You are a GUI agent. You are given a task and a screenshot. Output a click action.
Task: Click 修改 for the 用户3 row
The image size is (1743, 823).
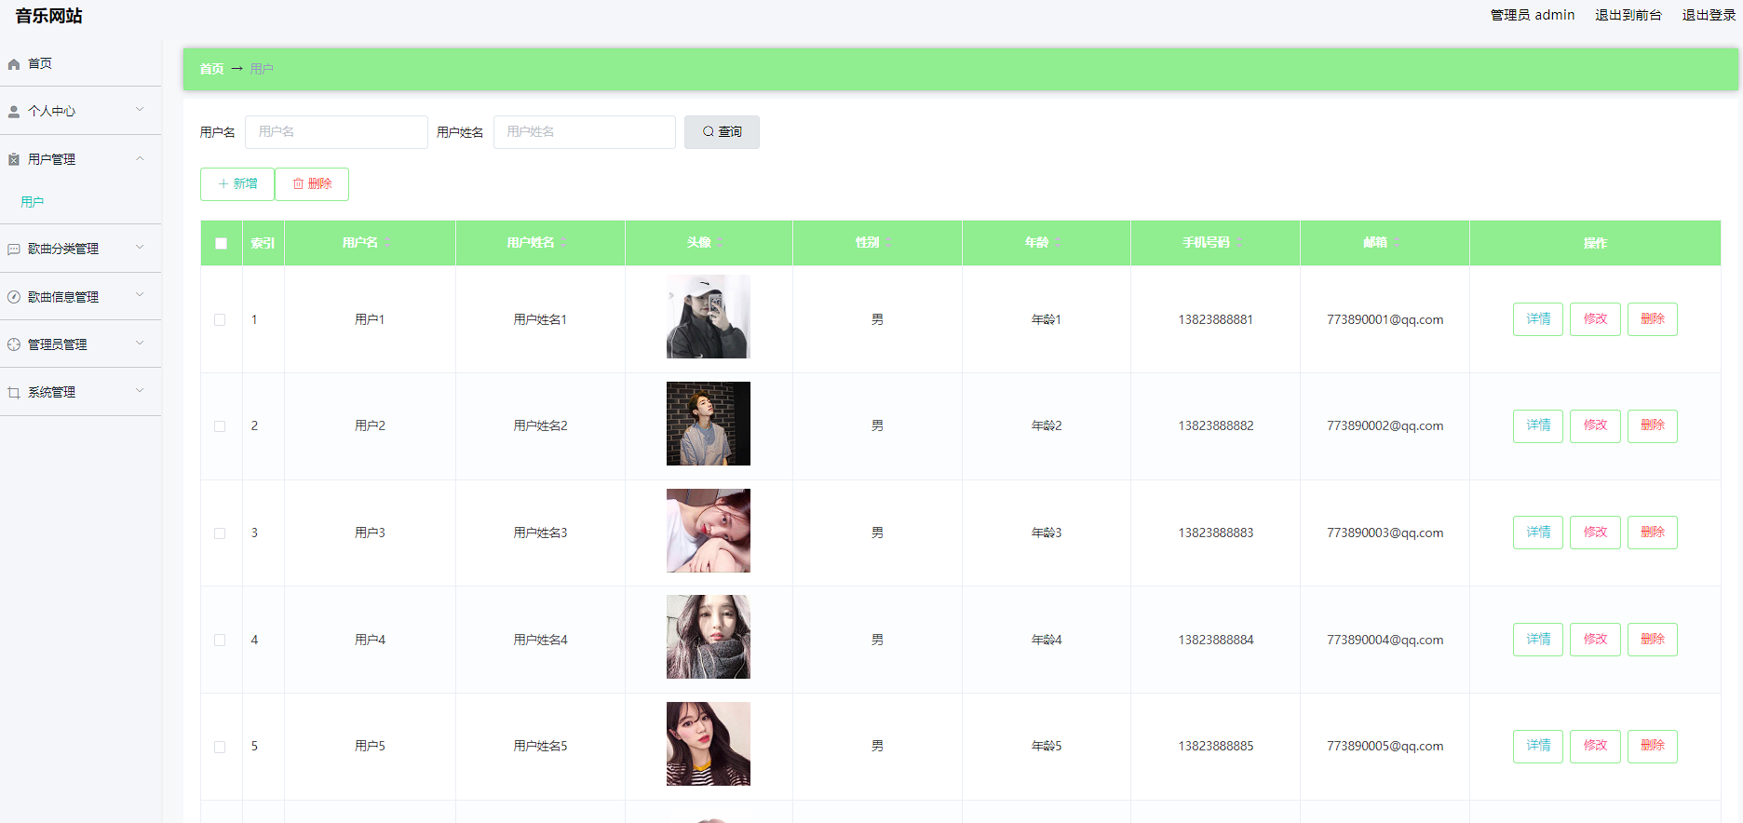click(x=1595, y=533)
